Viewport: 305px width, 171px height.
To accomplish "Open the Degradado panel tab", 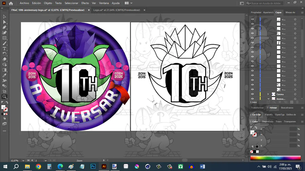I will 268,122.
